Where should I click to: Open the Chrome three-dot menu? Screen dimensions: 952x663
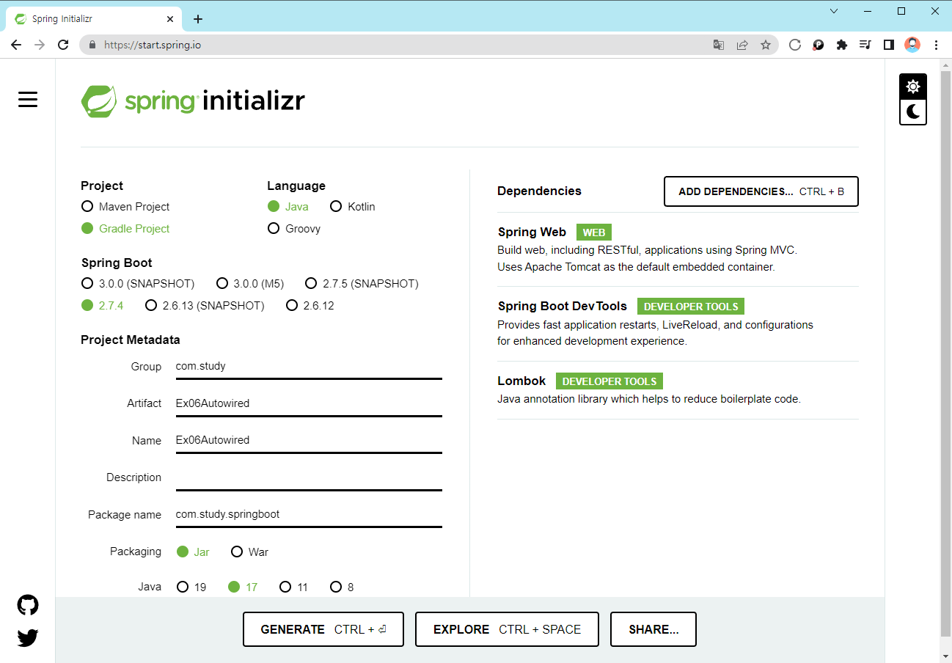(936, 45)
